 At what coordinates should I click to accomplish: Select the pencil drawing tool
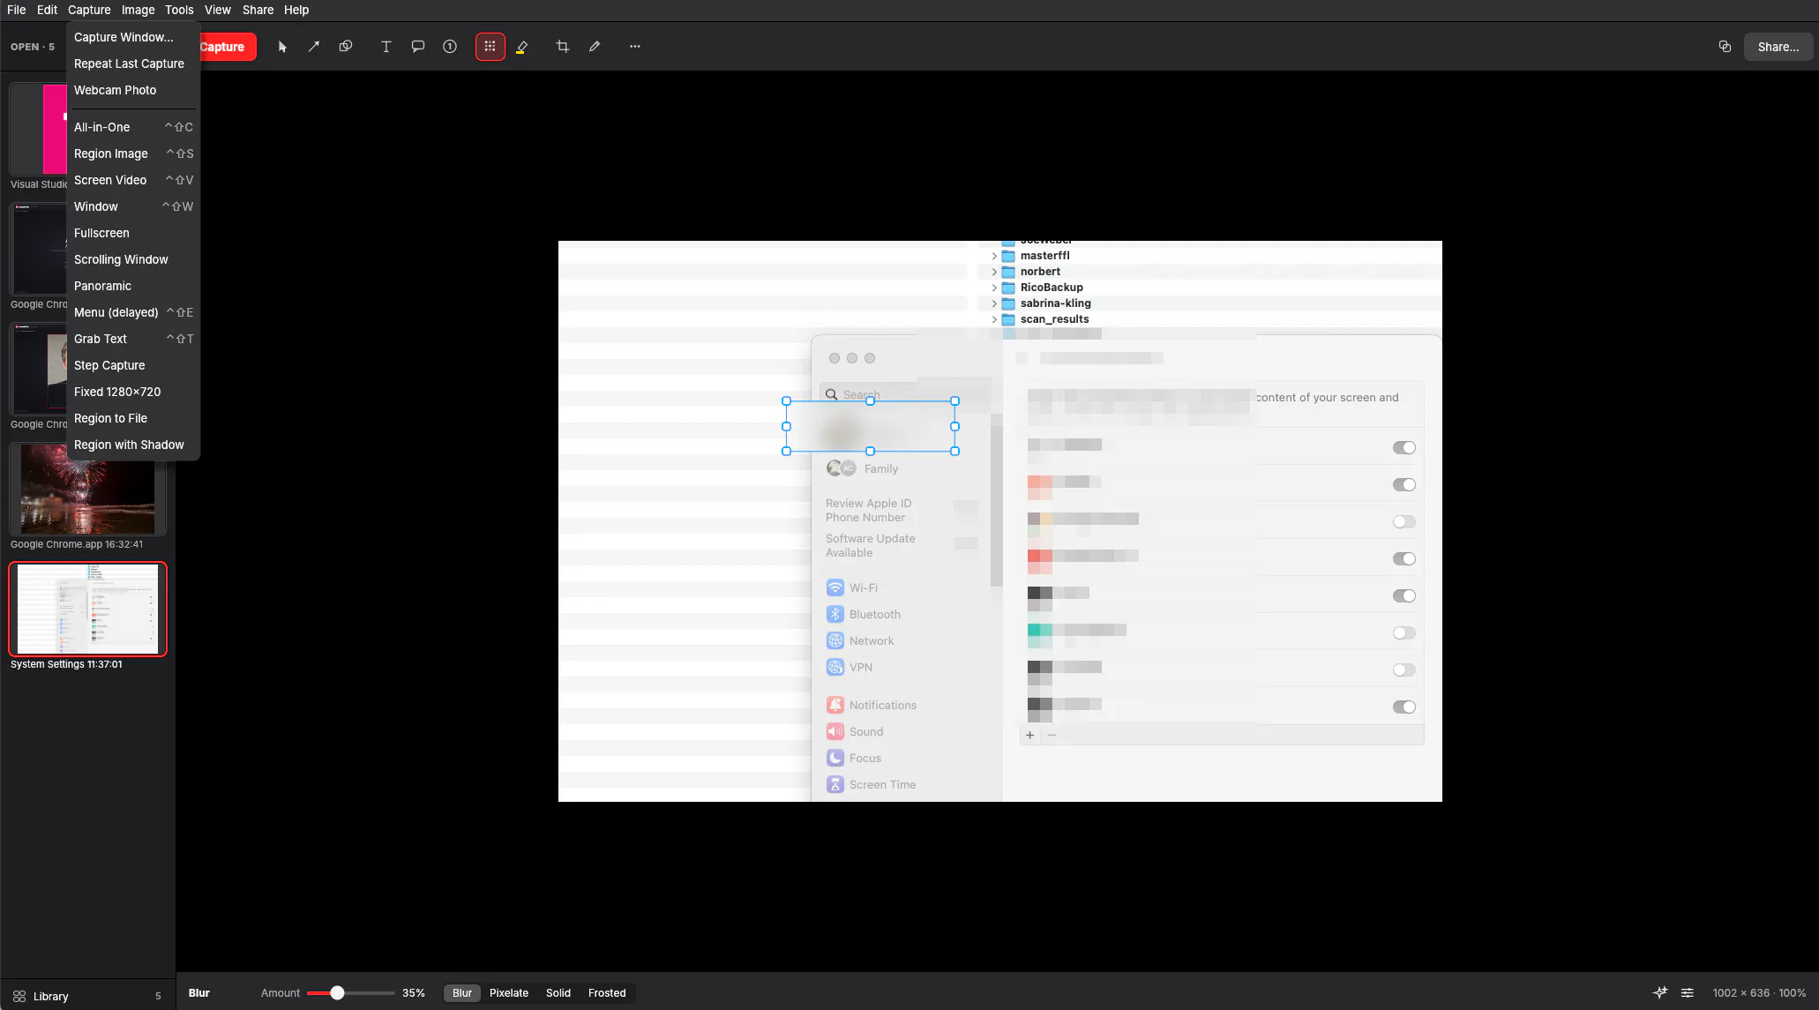point(595,47)
